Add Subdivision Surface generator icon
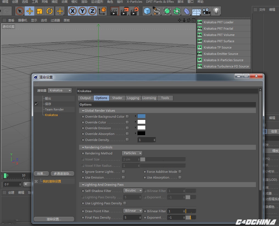Viewport: 279px width, 226px height. pyautogui.click(x=167, y=11)
